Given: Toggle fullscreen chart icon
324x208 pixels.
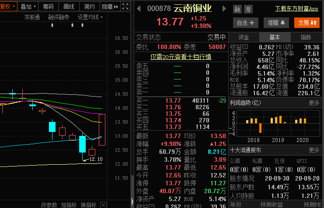Looking at the screenshot, I should click(125, 7).
